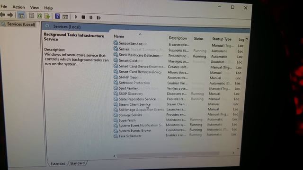The height and width of the screenshot is (170, 303).
Task: Toggle the console tree pane icon
Action: pos(21,16)
